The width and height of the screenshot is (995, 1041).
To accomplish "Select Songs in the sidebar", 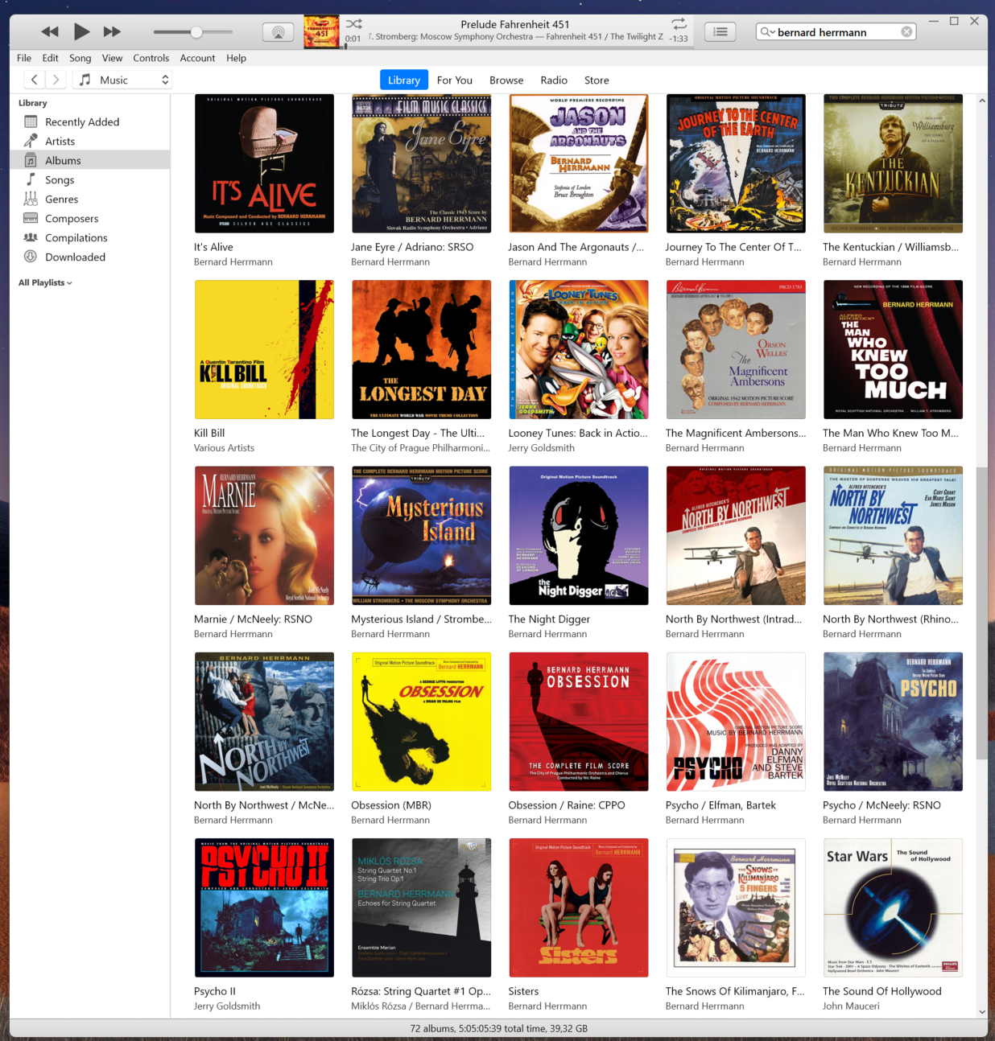I will point(90,179).
